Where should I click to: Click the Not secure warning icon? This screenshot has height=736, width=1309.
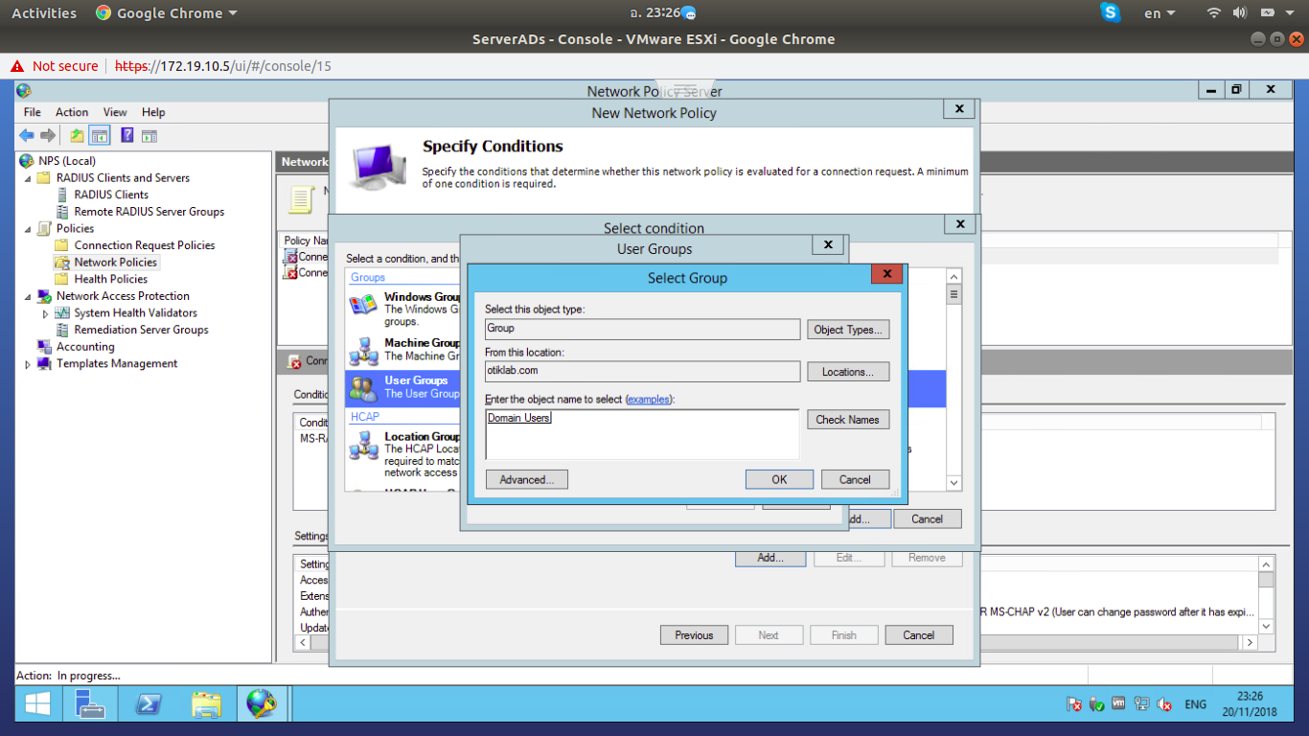tap(16, 66)
